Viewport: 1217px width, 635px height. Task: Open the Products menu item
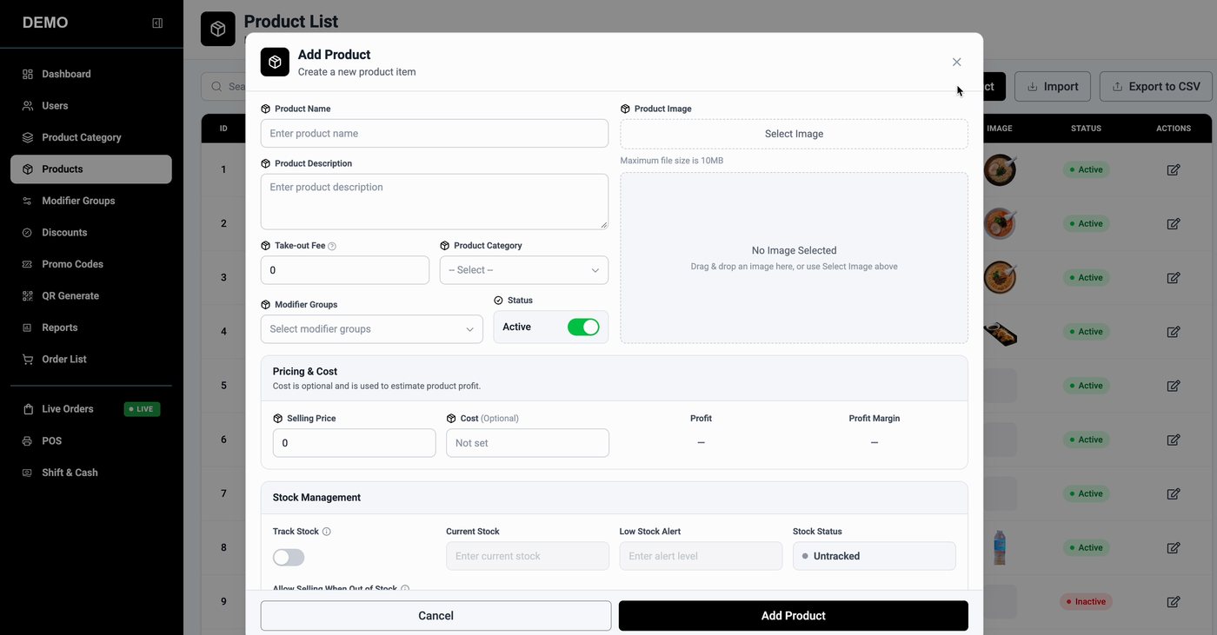(x=91, y=169)
